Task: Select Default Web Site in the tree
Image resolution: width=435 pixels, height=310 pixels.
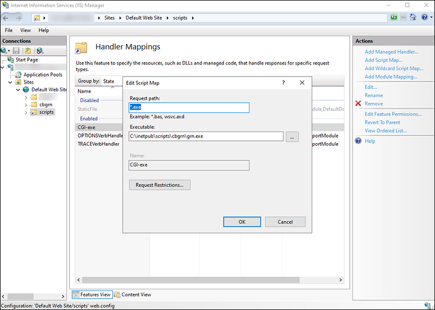Action: pos(49,90)
